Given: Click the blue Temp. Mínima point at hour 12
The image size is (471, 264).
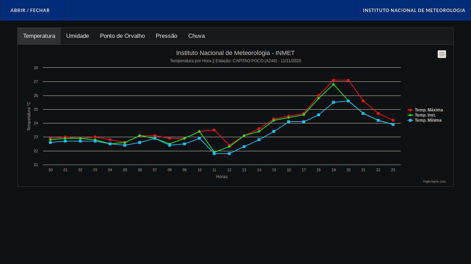Looking at the screenshot, I should pyautogui.click(x=229, y=154).
